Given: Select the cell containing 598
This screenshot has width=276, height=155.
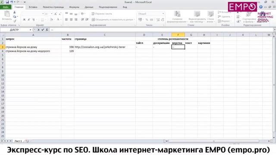Looking at the screenshot, I should (x=68, y=47).
